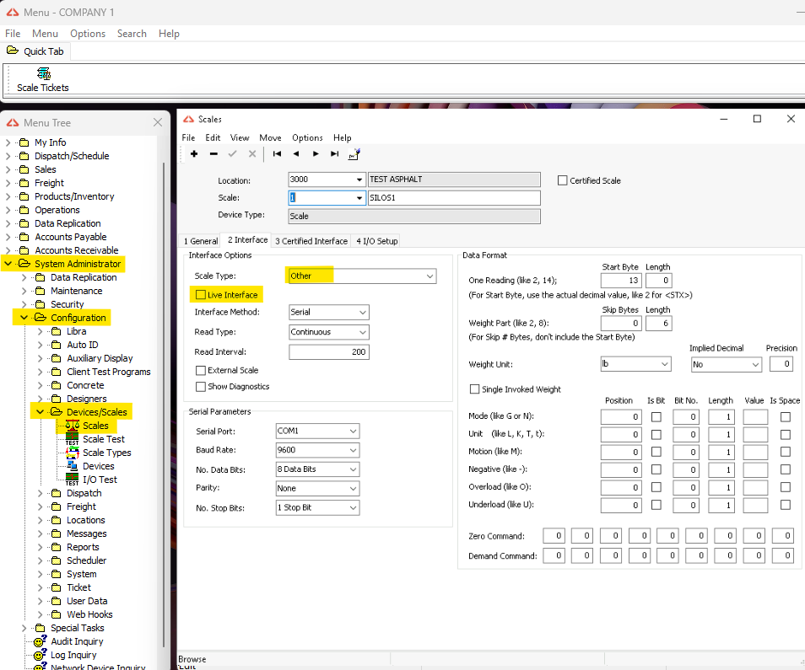Click the scale name field showing SILOS1
805x670 pixels.
[x=454, y=198]
